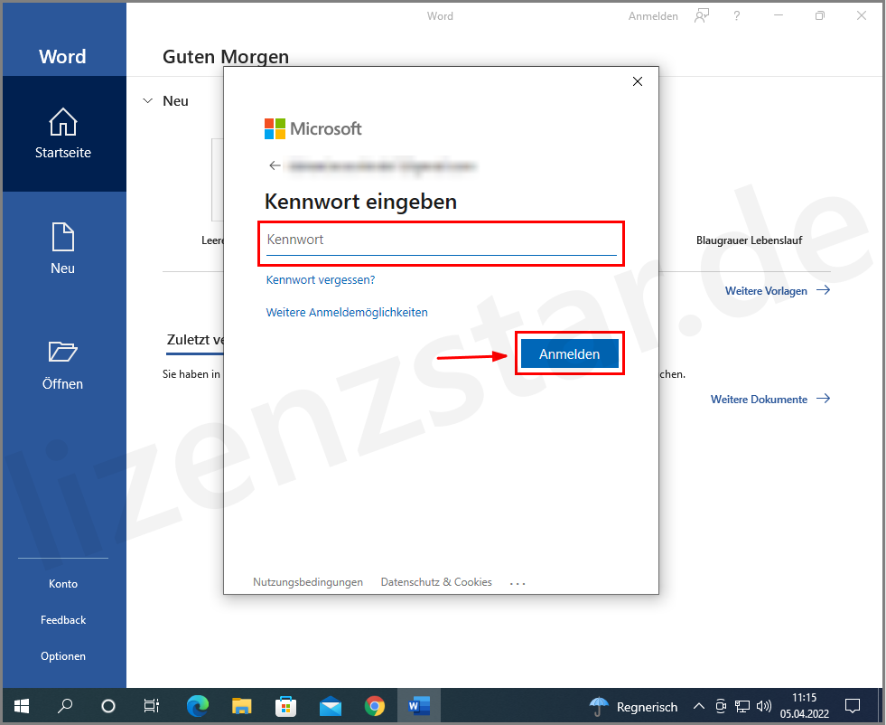Open the Öffnen page in sidebar
Image resolution: width=886 pixels, height=725 pixels.
[63, 364]
